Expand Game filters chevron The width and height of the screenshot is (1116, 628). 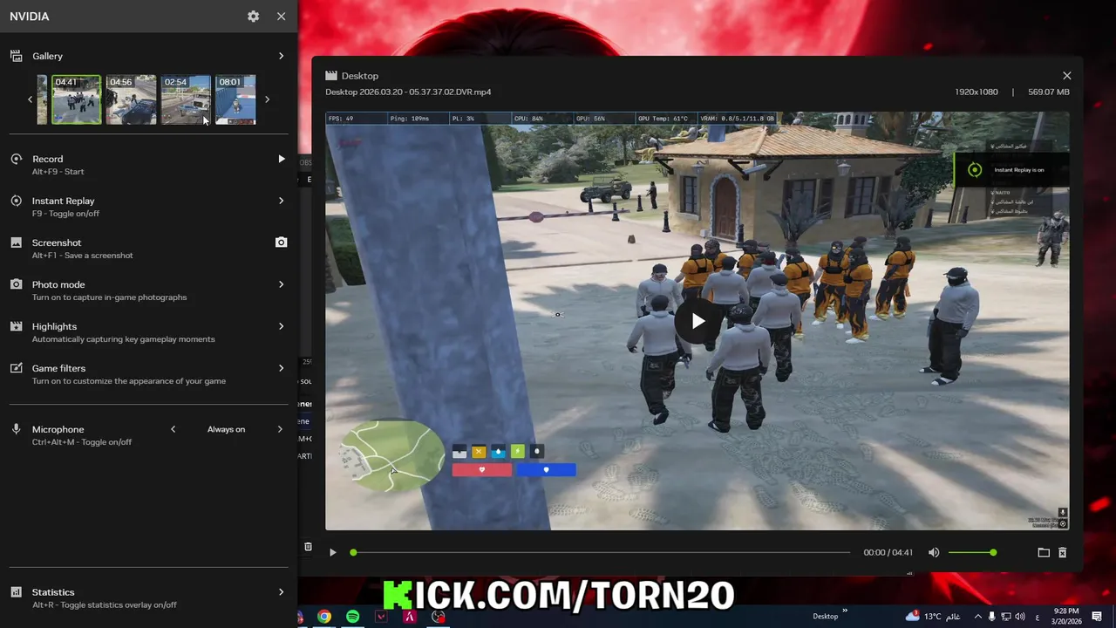[x=281, y=368]
